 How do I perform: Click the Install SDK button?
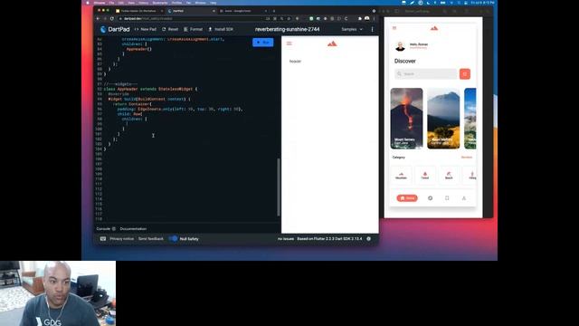click(221, 29)
